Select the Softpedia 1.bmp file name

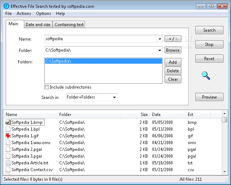27,122
